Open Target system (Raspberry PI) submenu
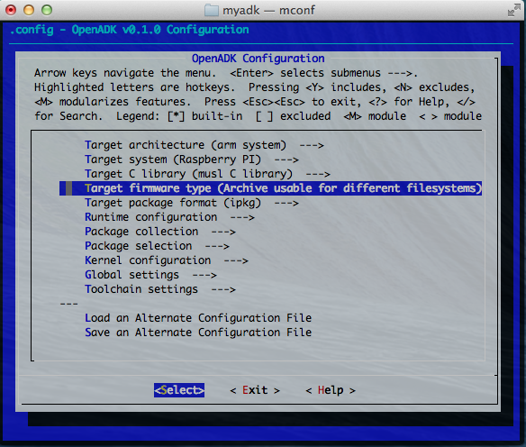This screenshot has height=447, width=526. (x=192, y=160)
